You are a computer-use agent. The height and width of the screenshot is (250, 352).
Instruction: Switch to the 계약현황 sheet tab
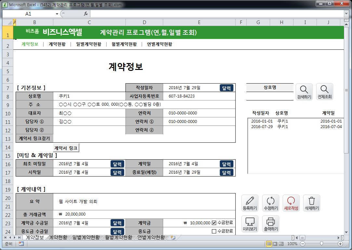click(58, 237)
